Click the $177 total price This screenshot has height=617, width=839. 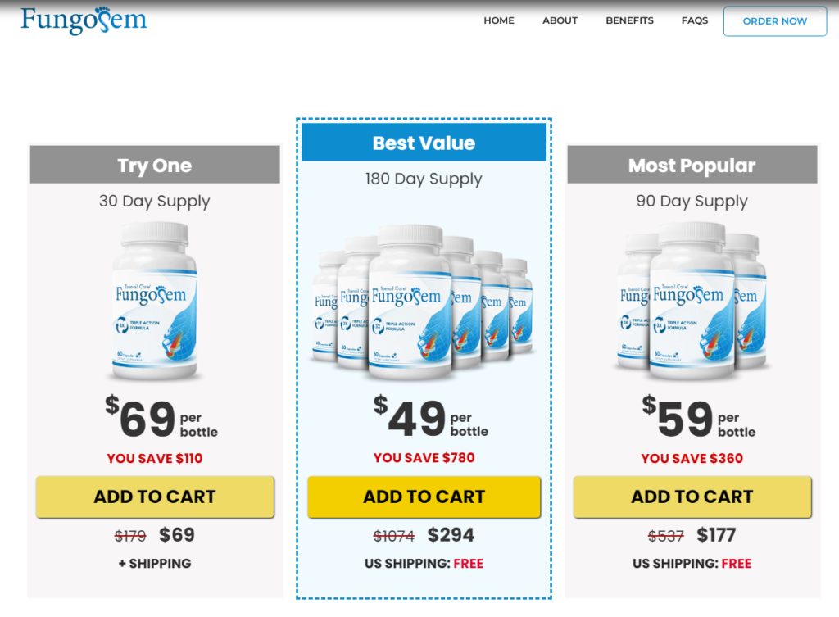coord(716,535)
